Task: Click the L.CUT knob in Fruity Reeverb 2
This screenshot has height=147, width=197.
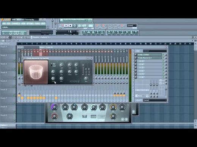Action: click(x=53, y=79)
